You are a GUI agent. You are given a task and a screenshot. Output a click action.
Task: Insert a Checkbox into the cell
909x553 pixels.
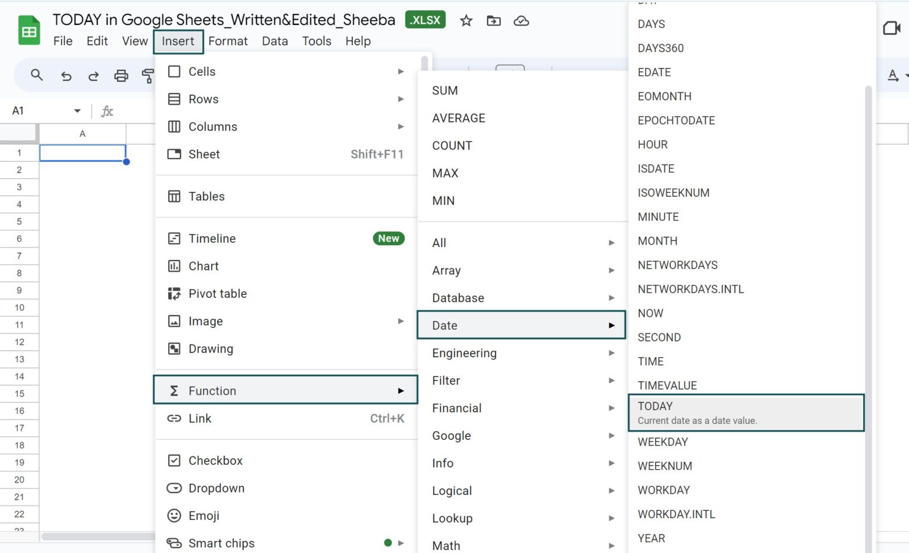pos(285,461)
